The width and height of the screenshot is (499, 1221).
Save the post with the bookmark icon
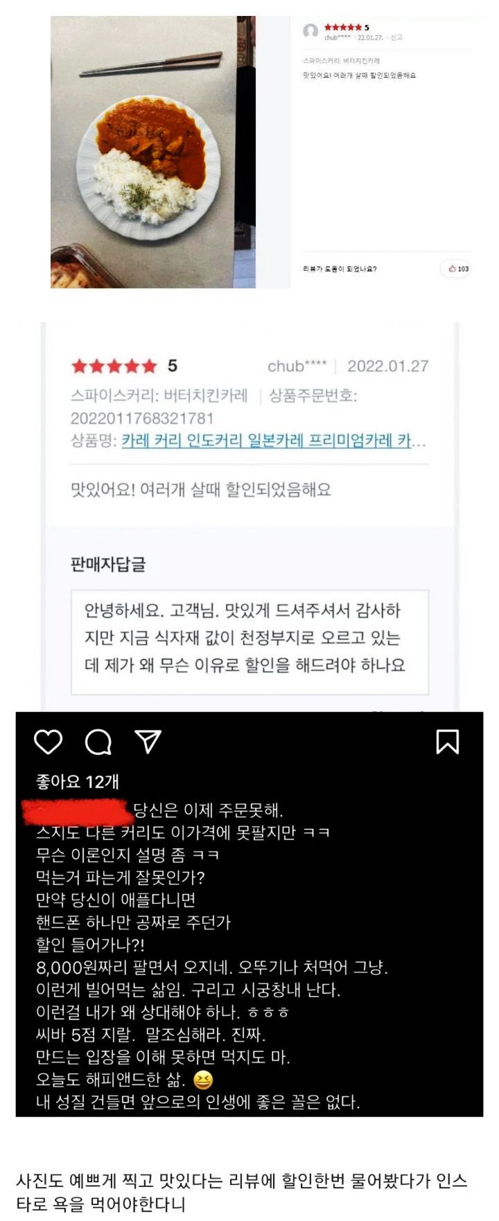click(x=447, y=742)
